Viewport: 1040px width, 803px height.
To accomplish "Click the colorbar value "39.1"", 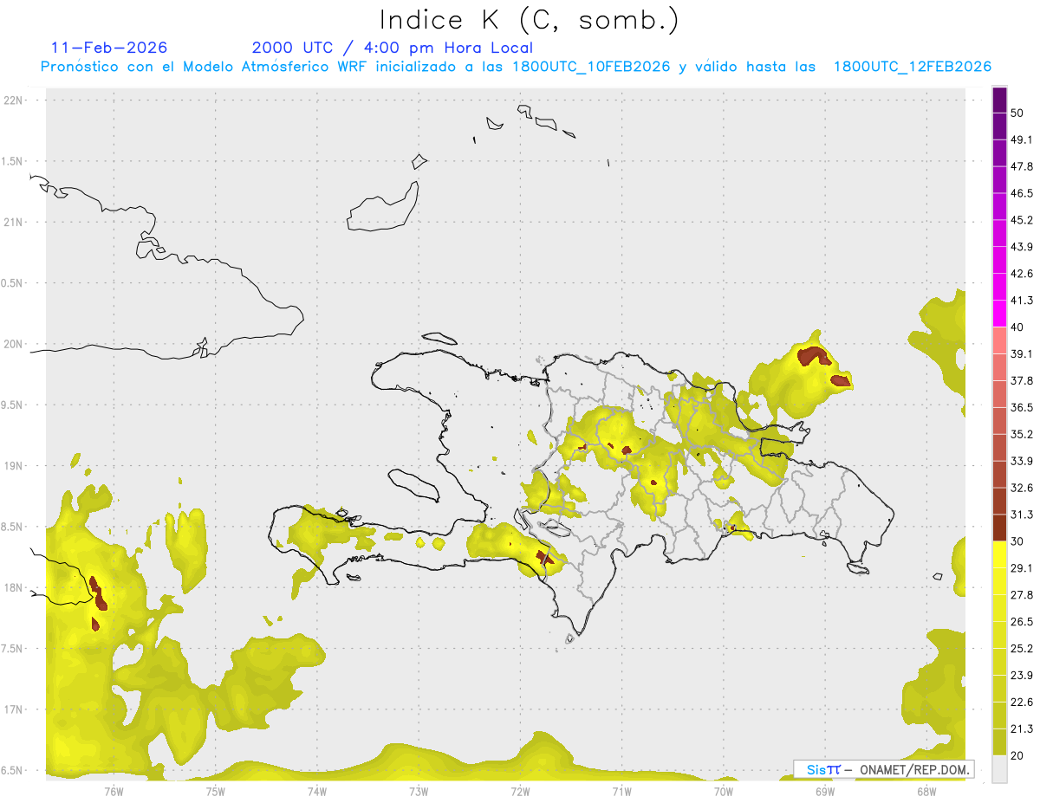I will click(x=1022, y=353).
